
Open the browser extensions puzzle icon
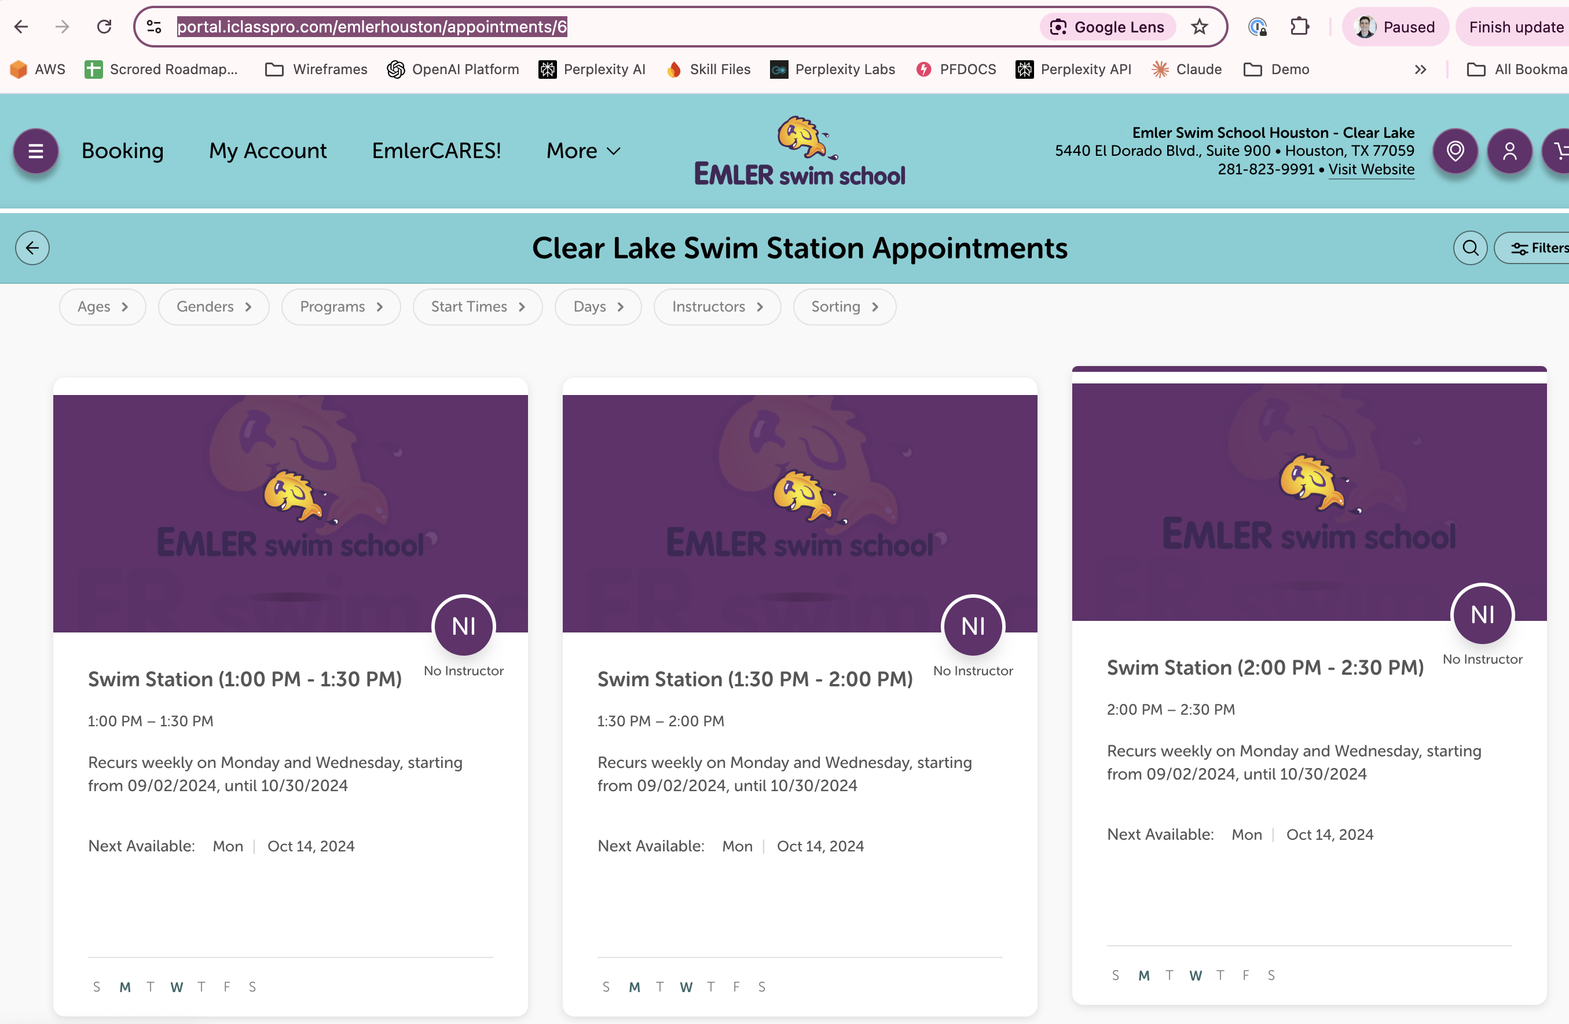click(1299, 27)
